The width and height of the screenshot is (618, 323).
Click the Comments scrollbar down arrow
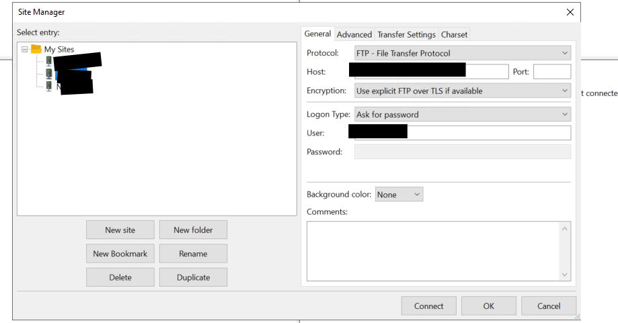565,274
